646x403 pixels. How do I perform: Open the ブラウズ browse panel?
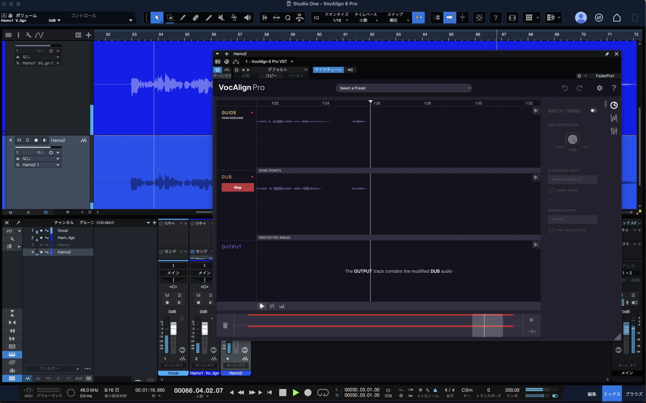pos(634,394)
